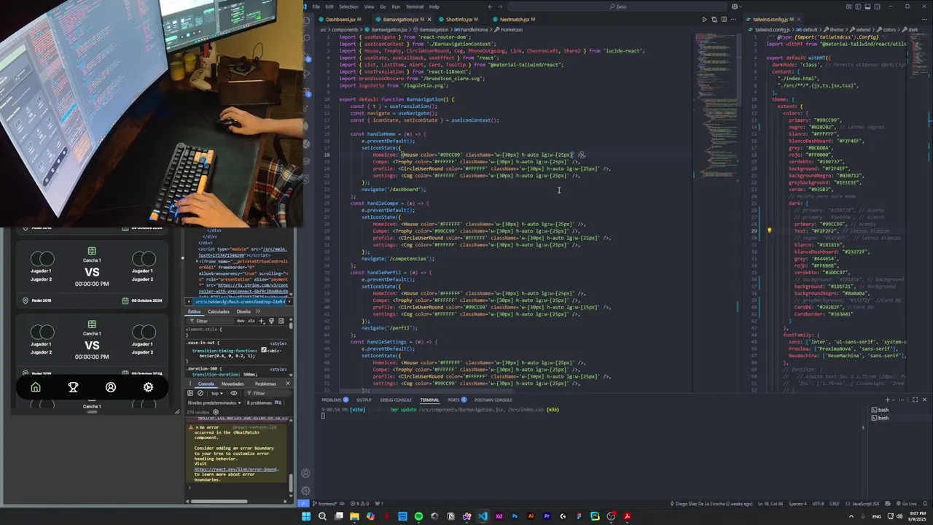Open the Manage gear in activity bar

click(x=305, y=491)
